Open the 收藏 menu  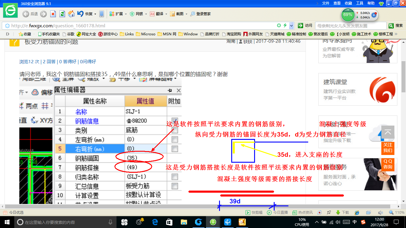point(348,3)
